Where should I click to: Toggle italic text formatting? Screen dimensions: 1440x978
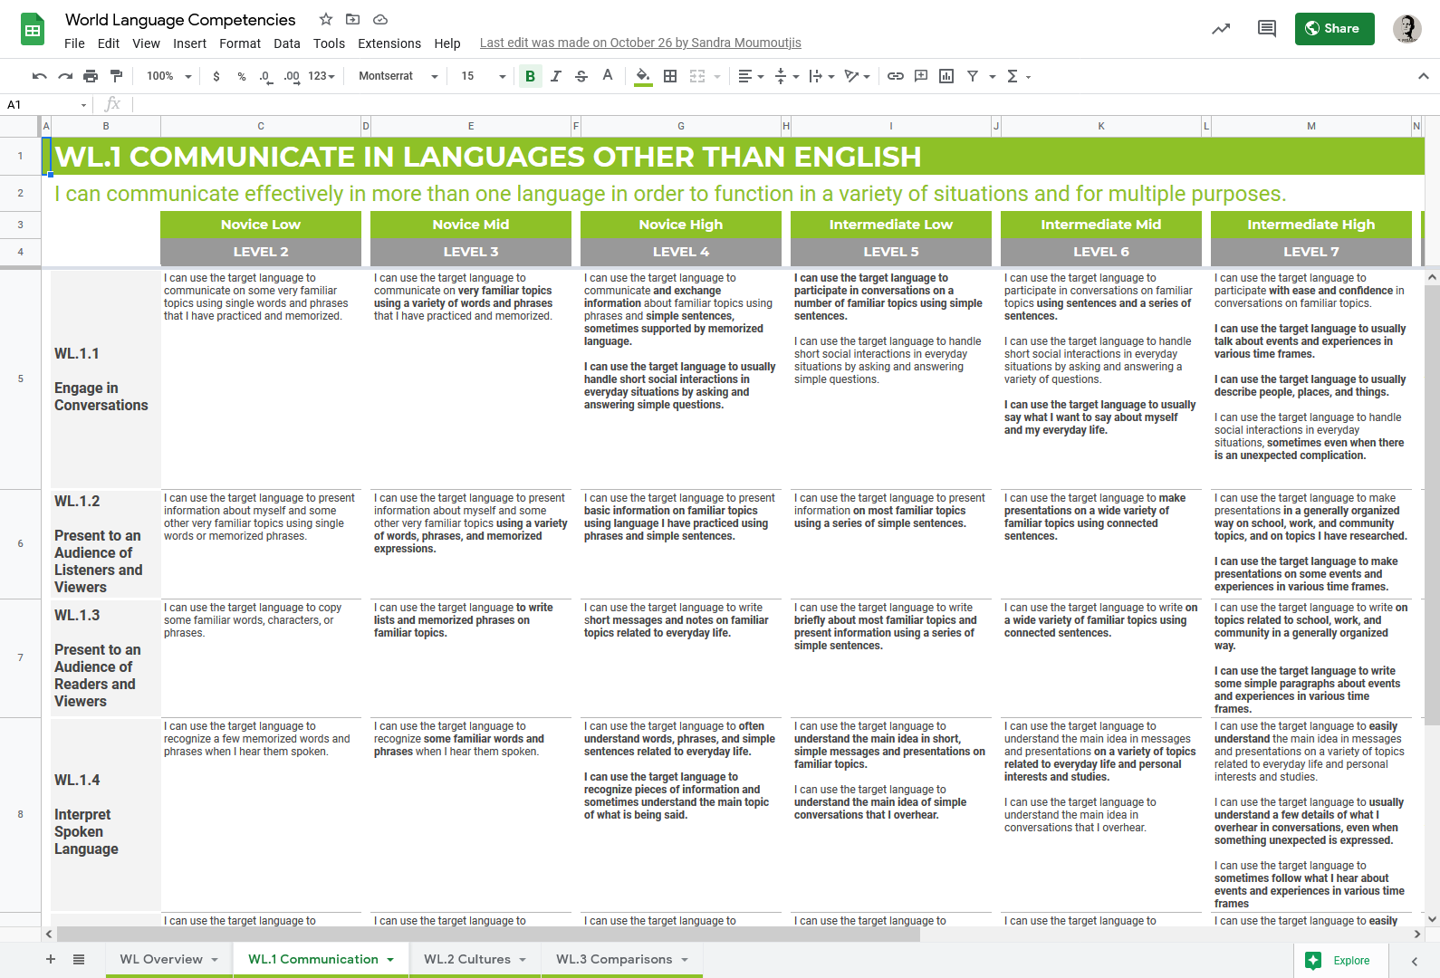tap(555, 76)
